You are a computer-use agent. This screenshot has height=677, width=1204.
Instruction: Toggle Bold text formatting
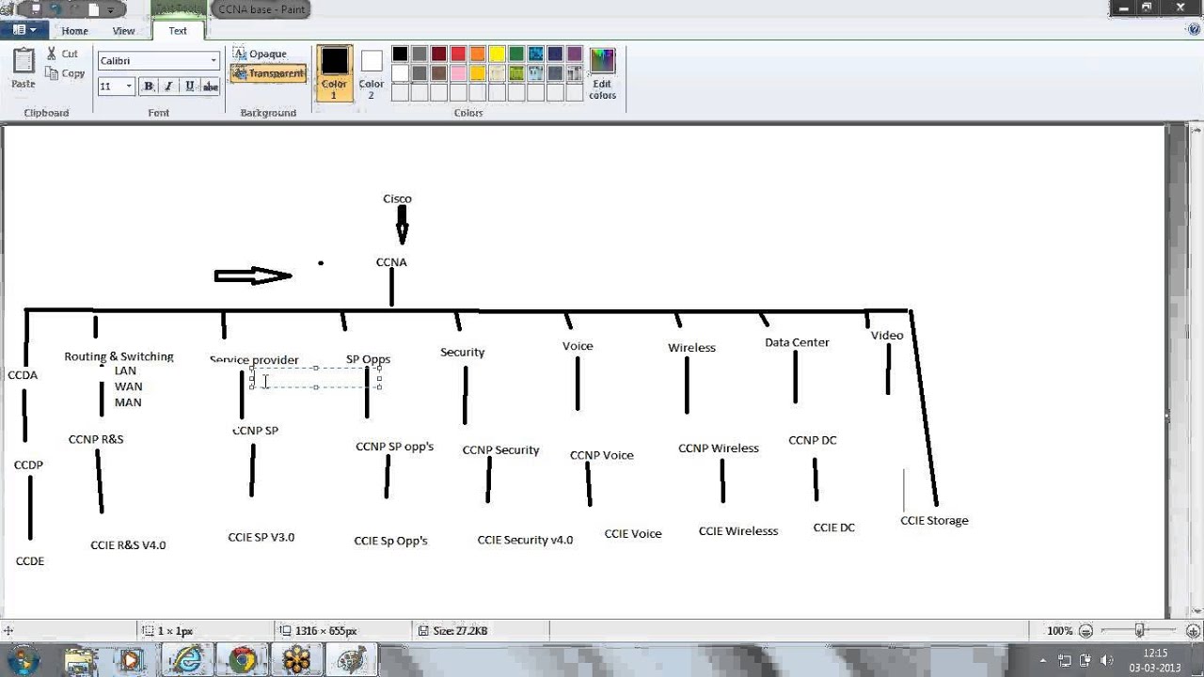click(148, 86)
